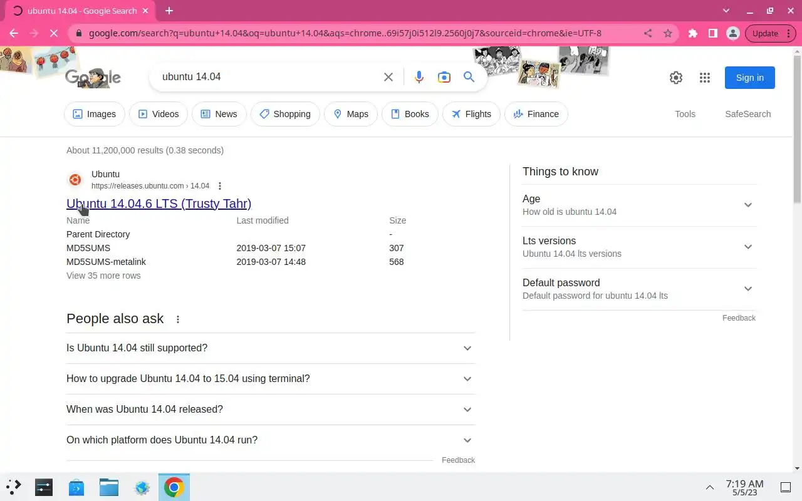Open options for Ubuntu result
The image size is (802, 501).
220,186
